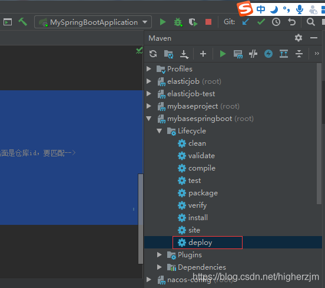Expand the Plugins node
This screenshot has width=325, height=288.
point(159,255)
